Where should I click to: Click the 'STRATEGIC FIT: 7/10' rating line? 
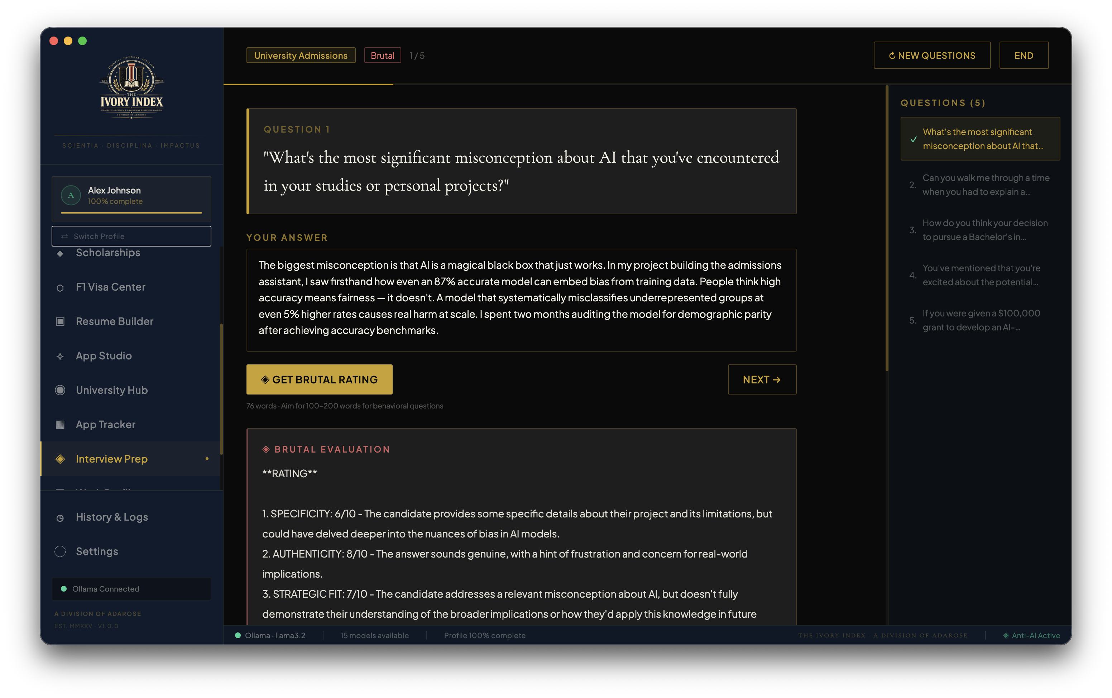click(509, 604)
